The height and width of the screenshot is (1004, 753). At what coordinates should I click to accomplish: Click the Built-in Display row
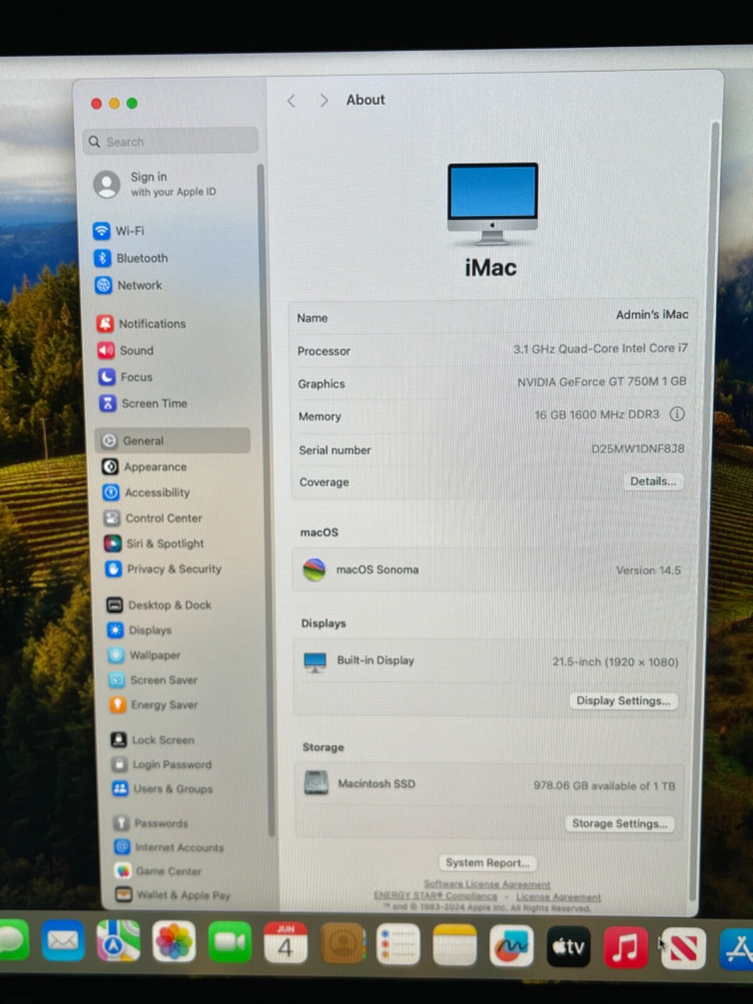(x=491, y=661)
